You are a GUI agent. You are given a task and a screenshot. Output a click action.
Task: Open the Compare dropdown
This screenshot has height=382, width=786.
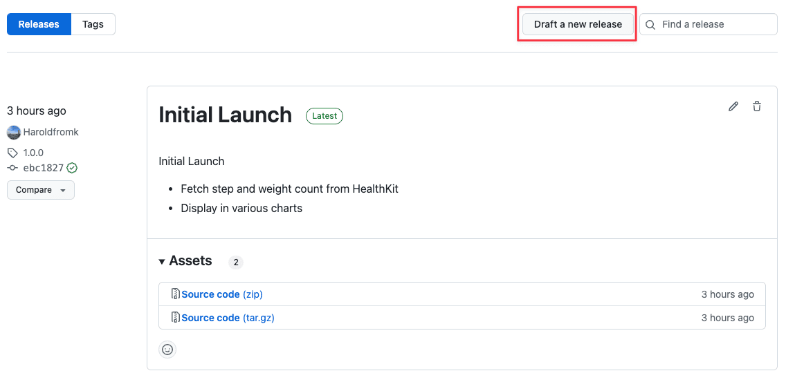(41, 190)
